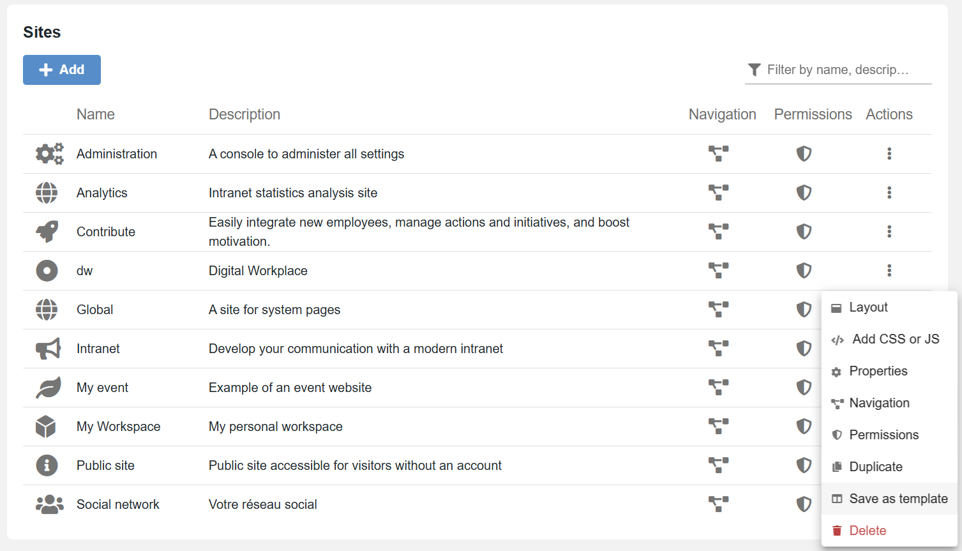The width and height of the screenshot is (962, 551).
Task: Open permissions shield for dw site
Action: [x=804, y=271]
